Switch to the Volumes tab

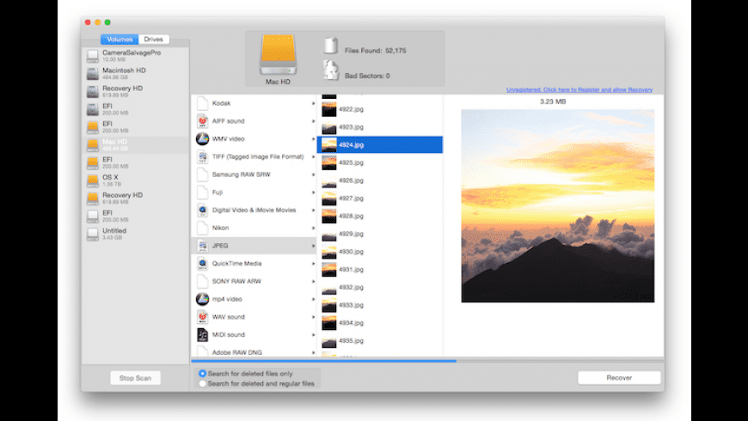[x=120, y=40]
